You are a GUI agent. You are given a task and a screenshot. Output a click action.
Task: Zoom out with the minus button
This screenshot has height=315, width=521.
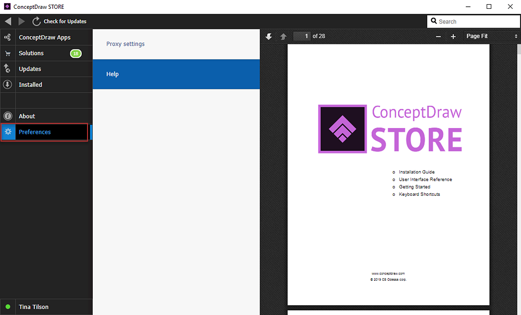tap(438, 36)
